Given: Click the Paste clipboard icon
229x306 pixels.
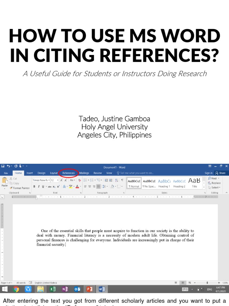Looking at the screenshot, I should pyautogui.click(x=4, y=181).
